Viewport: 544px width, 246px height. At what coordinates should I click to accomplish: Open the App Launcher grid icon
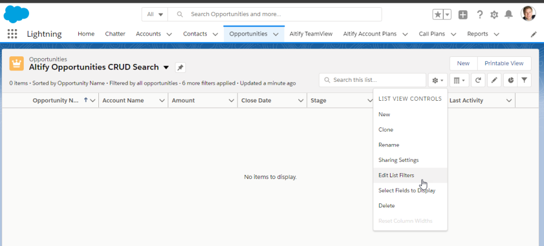[x=12, y=34]
